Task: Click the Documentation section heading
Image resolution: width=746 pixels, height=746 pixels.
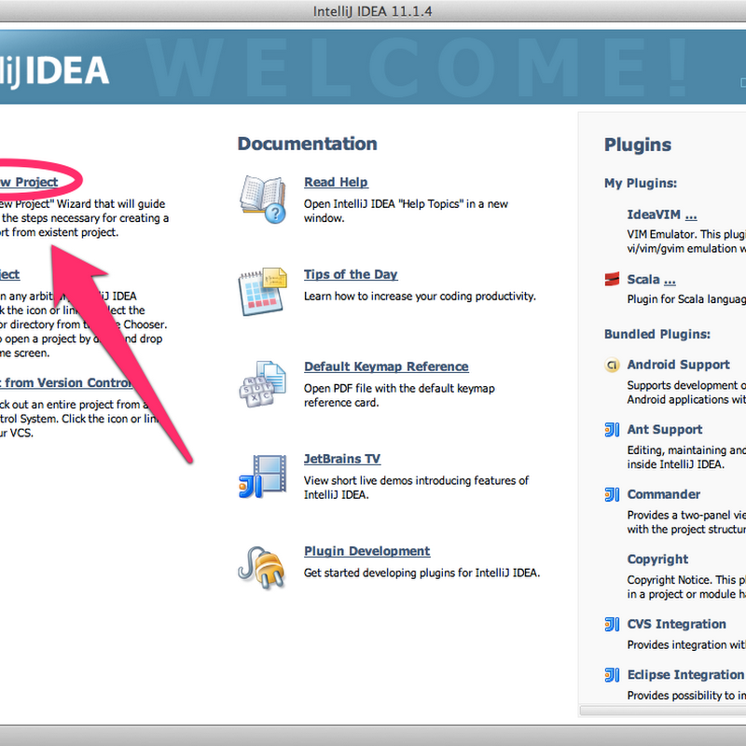Action: pyautogui.click(x=308, y=144)
